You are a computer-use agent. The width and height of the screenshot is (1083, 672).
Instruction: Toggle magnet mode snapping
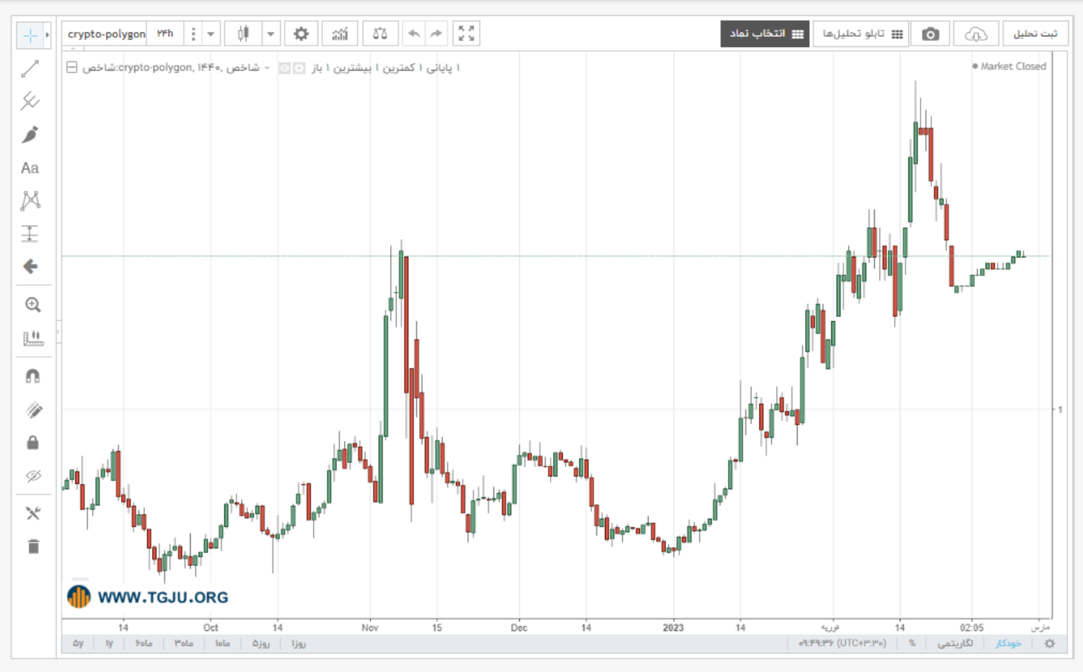pos(32,376)
